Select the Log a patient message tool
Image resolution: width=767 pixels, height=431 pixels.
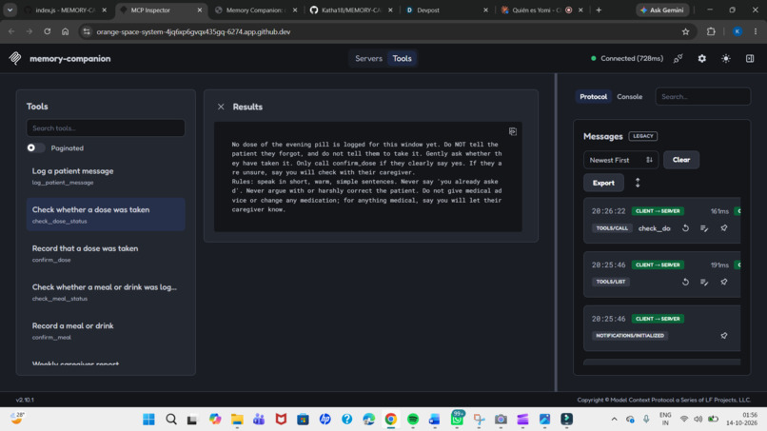(106, 176)
